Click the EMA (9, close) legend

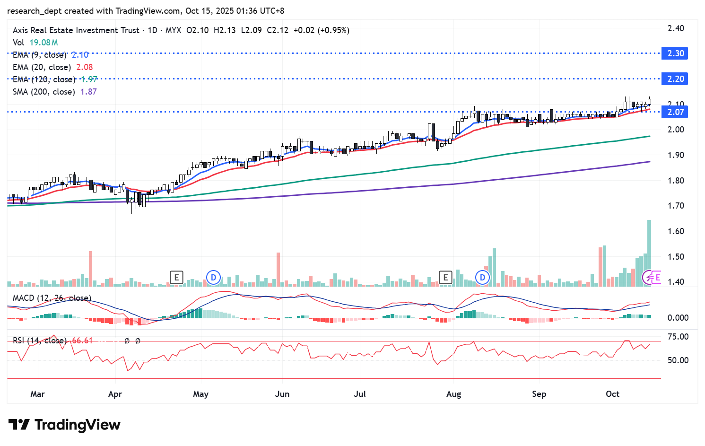click(40, 55)
